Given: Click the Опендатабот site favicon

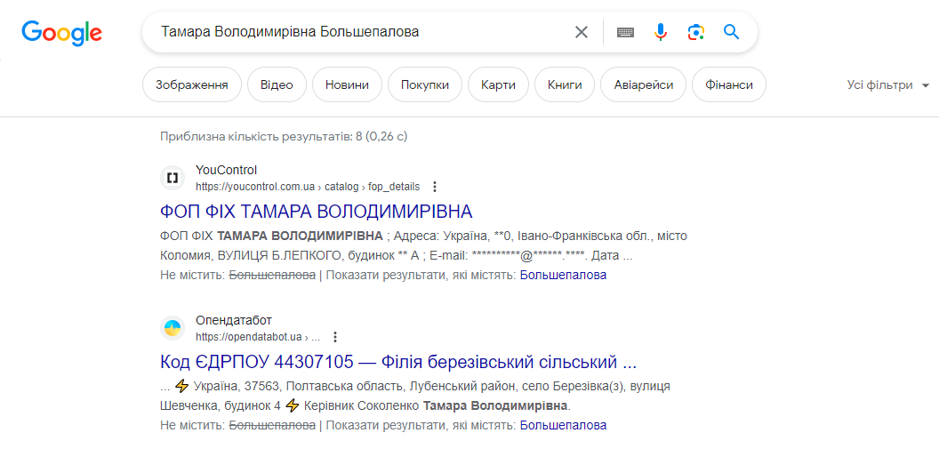Looking at the screenshot, I should (173, 327).
